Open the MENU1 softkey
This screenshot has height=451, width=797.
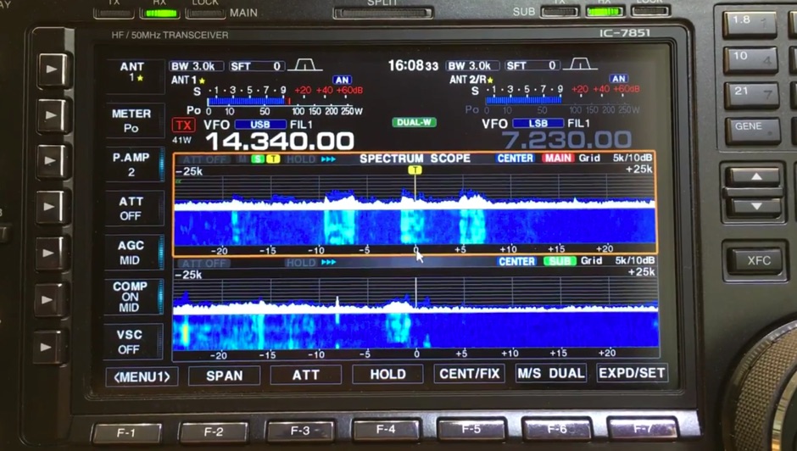[x=142, y=376]
